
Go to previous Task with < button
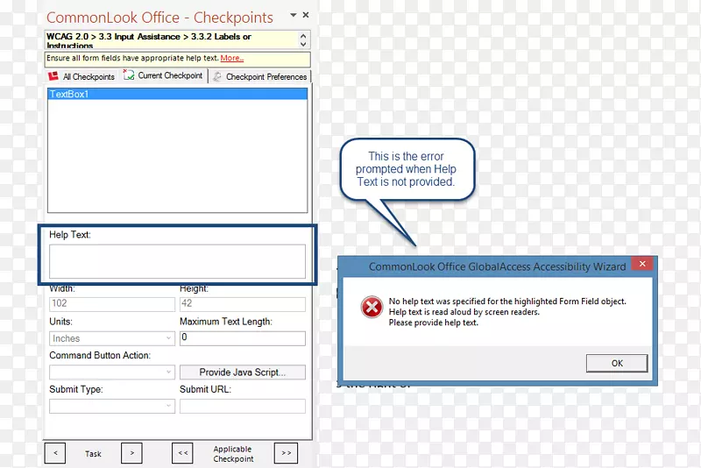click(x=55, y=453)
